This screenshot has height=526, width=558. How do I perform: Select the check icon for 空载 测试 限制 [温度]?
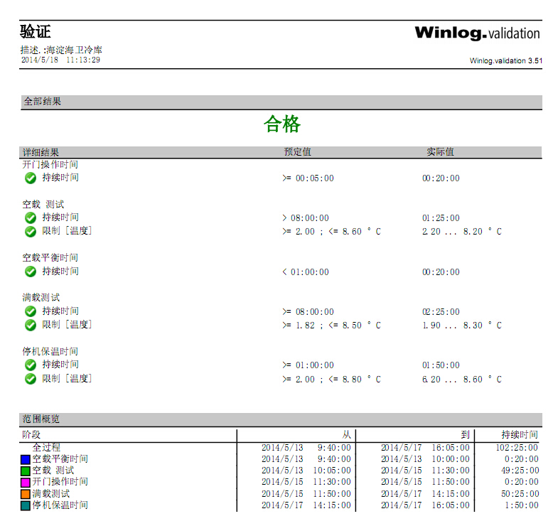click(x=31, y=231)
